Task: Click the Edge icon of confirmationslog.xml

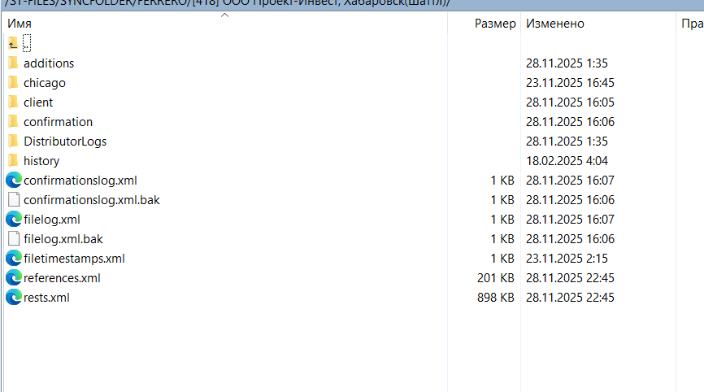Action: point(14,181)
